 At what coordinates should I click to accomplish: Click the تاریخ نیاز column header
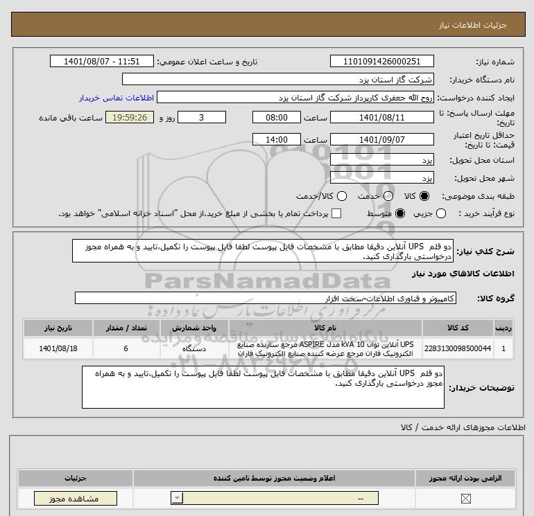point(58,328)
